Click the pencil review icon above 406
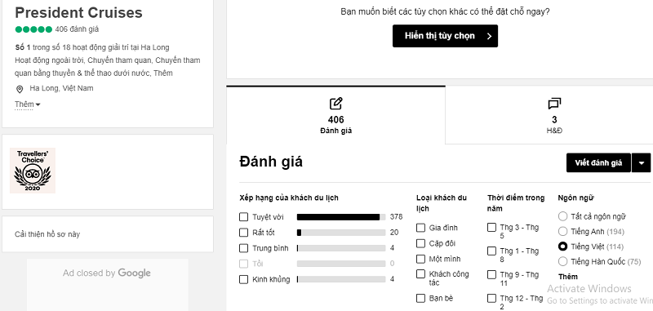Image resolution: width=653 pixels, height=311 pixels. pyautogui.click(x=335, y=103)
